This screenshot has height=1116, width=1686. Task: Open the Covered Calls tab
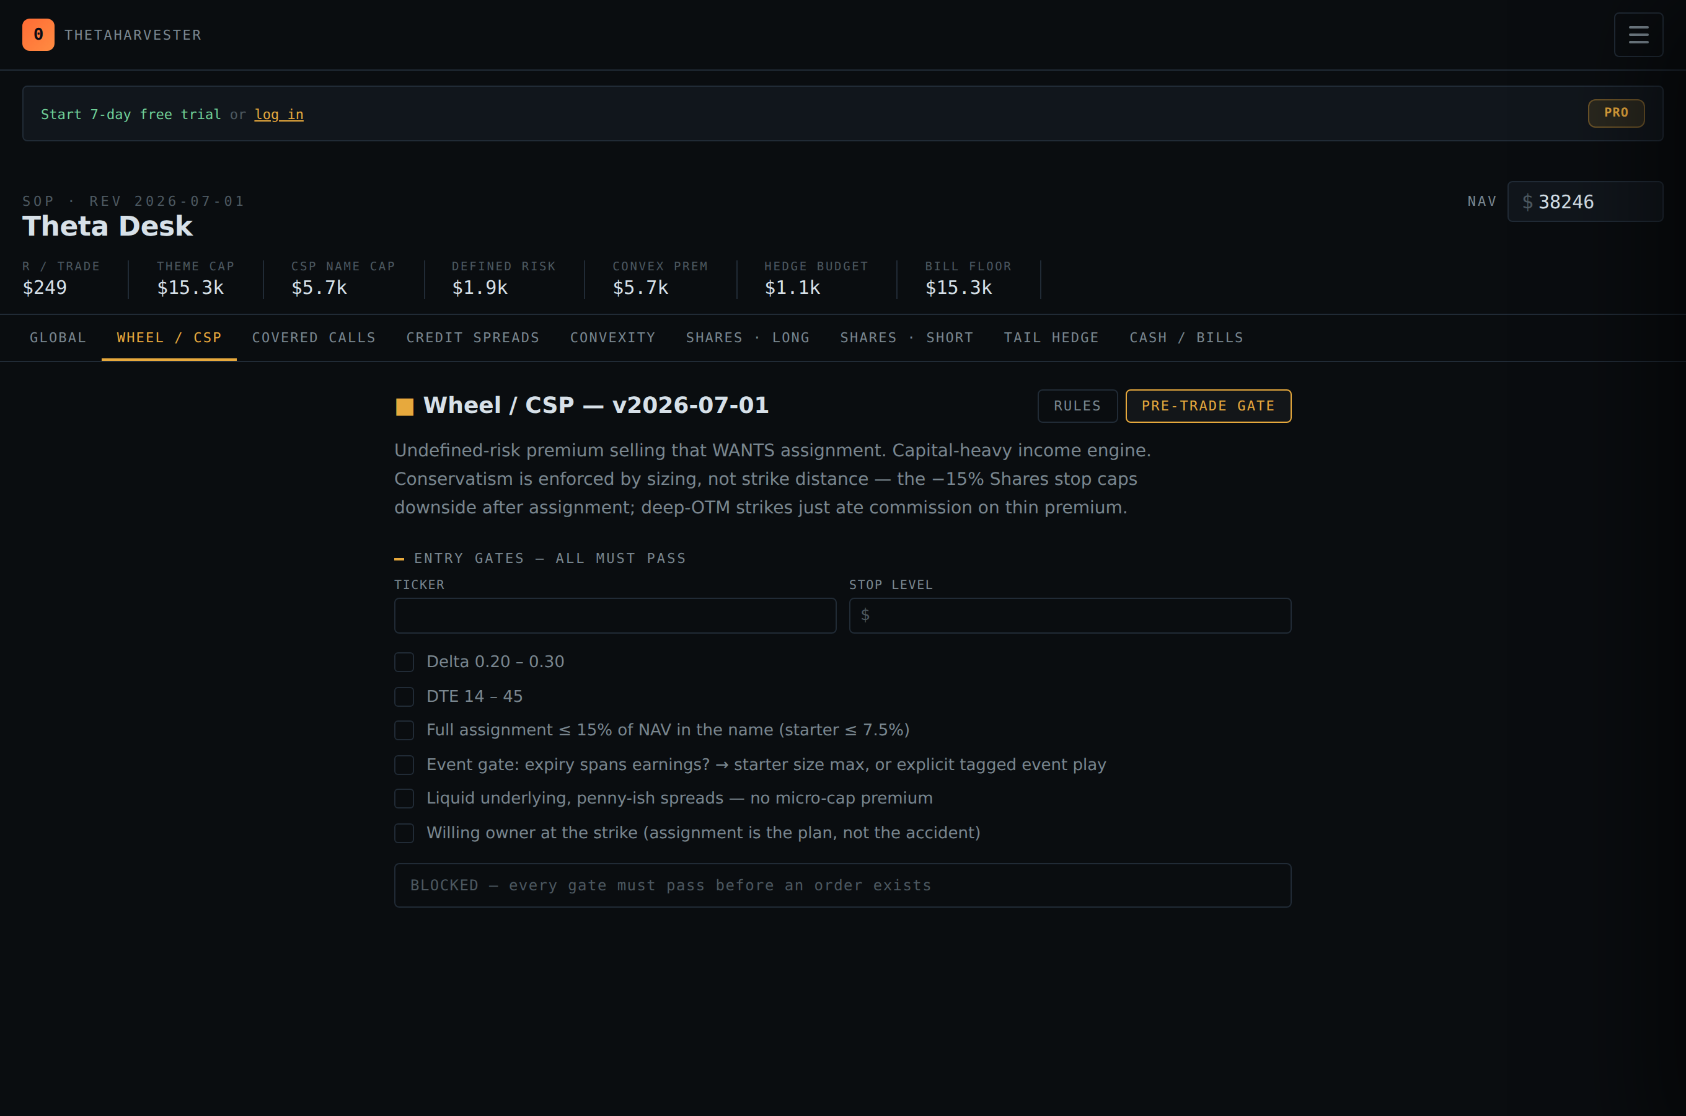pyautogui.click(x=314, y=338)
